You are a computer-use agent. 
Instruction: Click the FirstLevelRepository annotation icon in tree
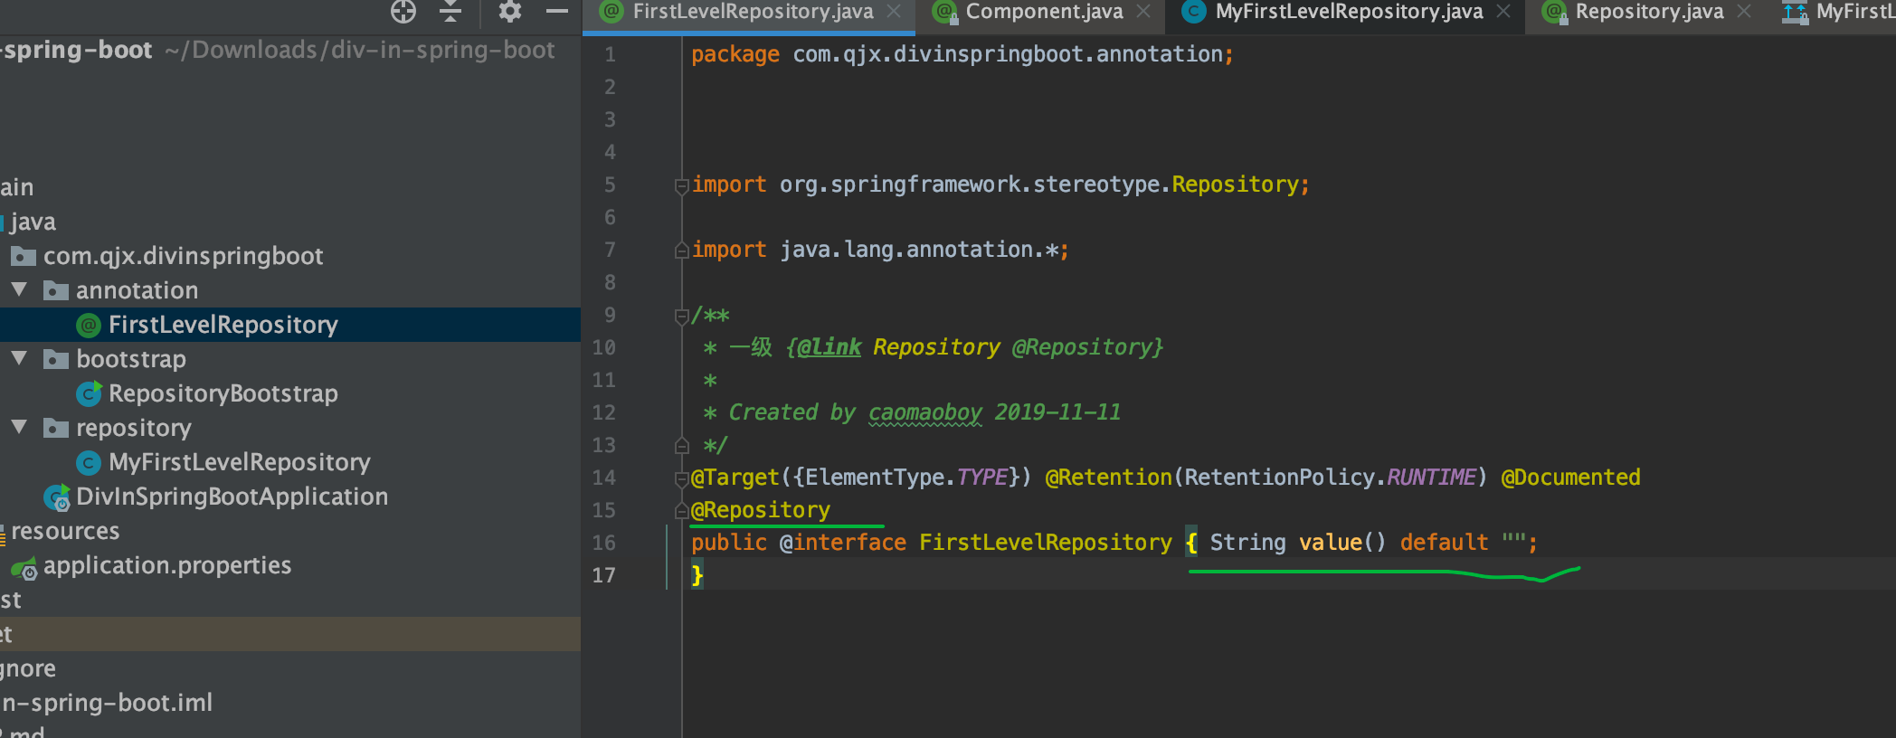88,325
